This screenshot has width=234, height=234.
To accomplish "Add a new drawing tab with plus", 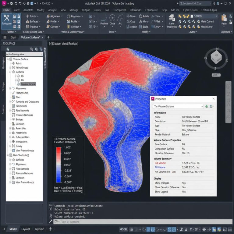I will tap(48, 37).
